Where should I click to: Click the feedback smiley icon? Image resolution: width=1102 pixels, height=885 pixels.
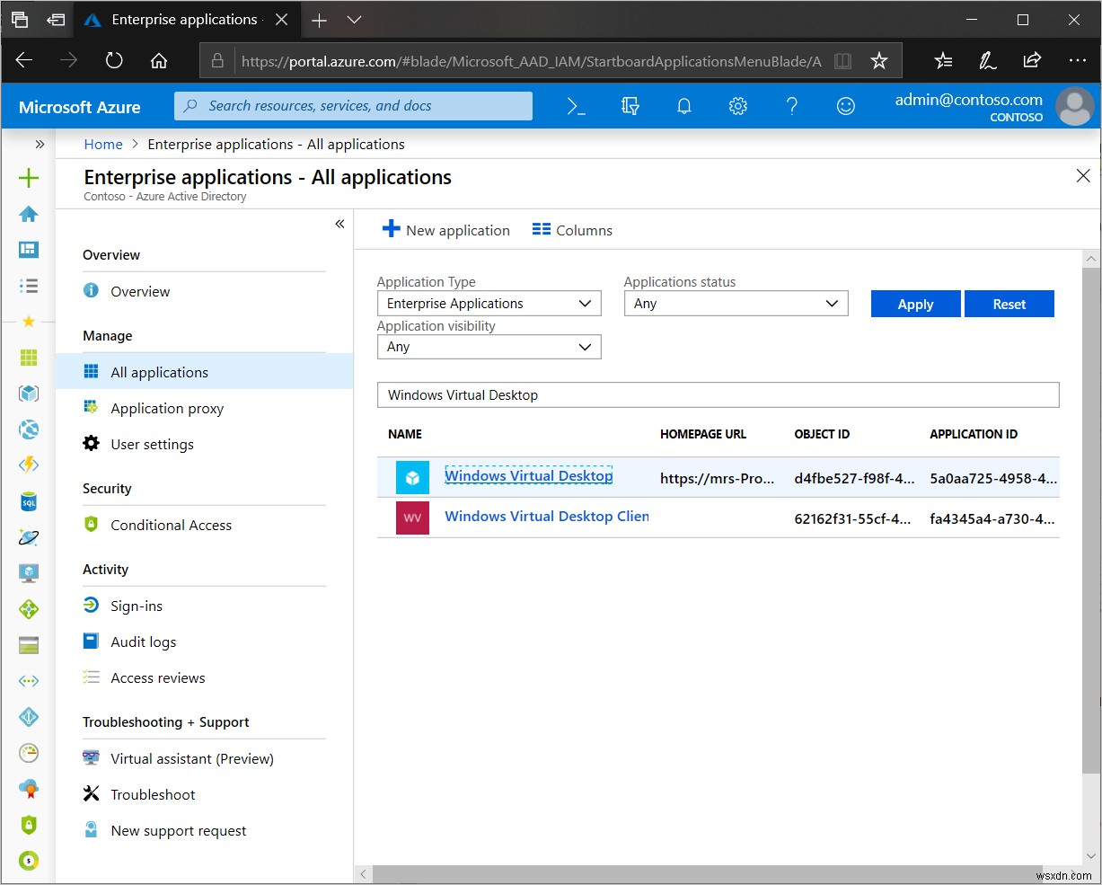[845, 105]
